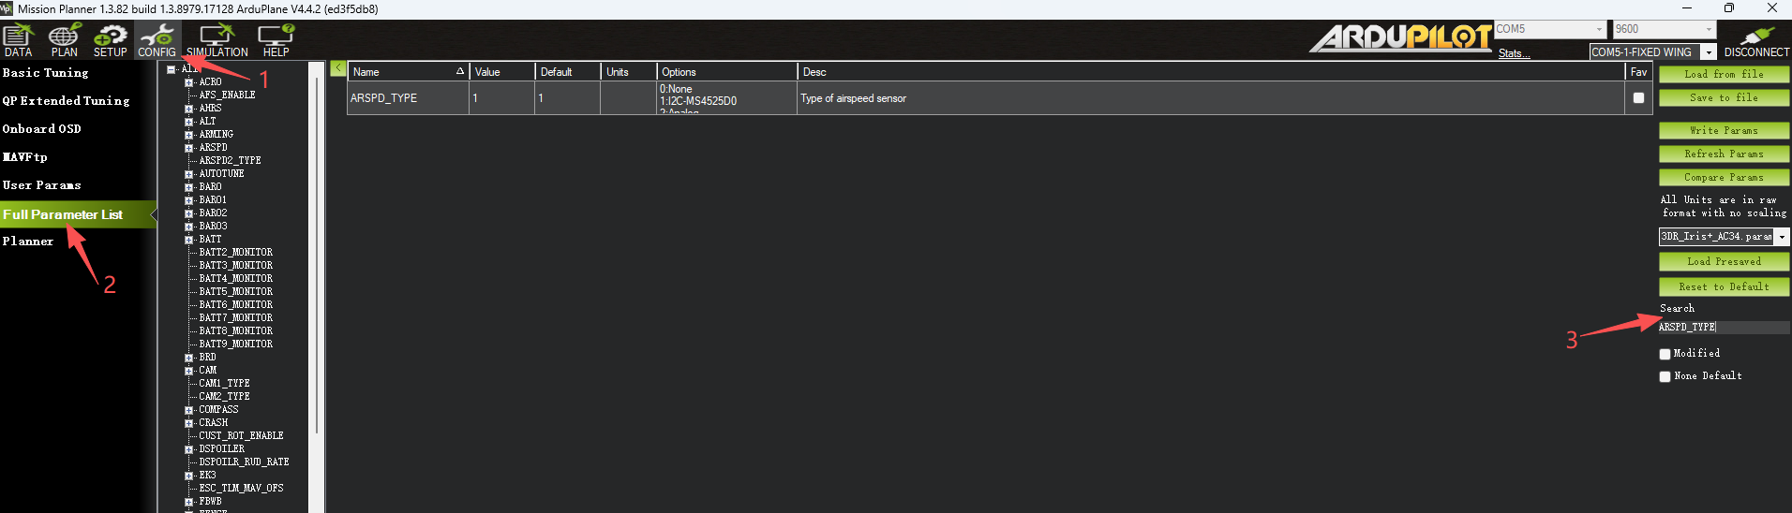Expand the AHRS tree node

pyautogui.click(x=188, y=109)
